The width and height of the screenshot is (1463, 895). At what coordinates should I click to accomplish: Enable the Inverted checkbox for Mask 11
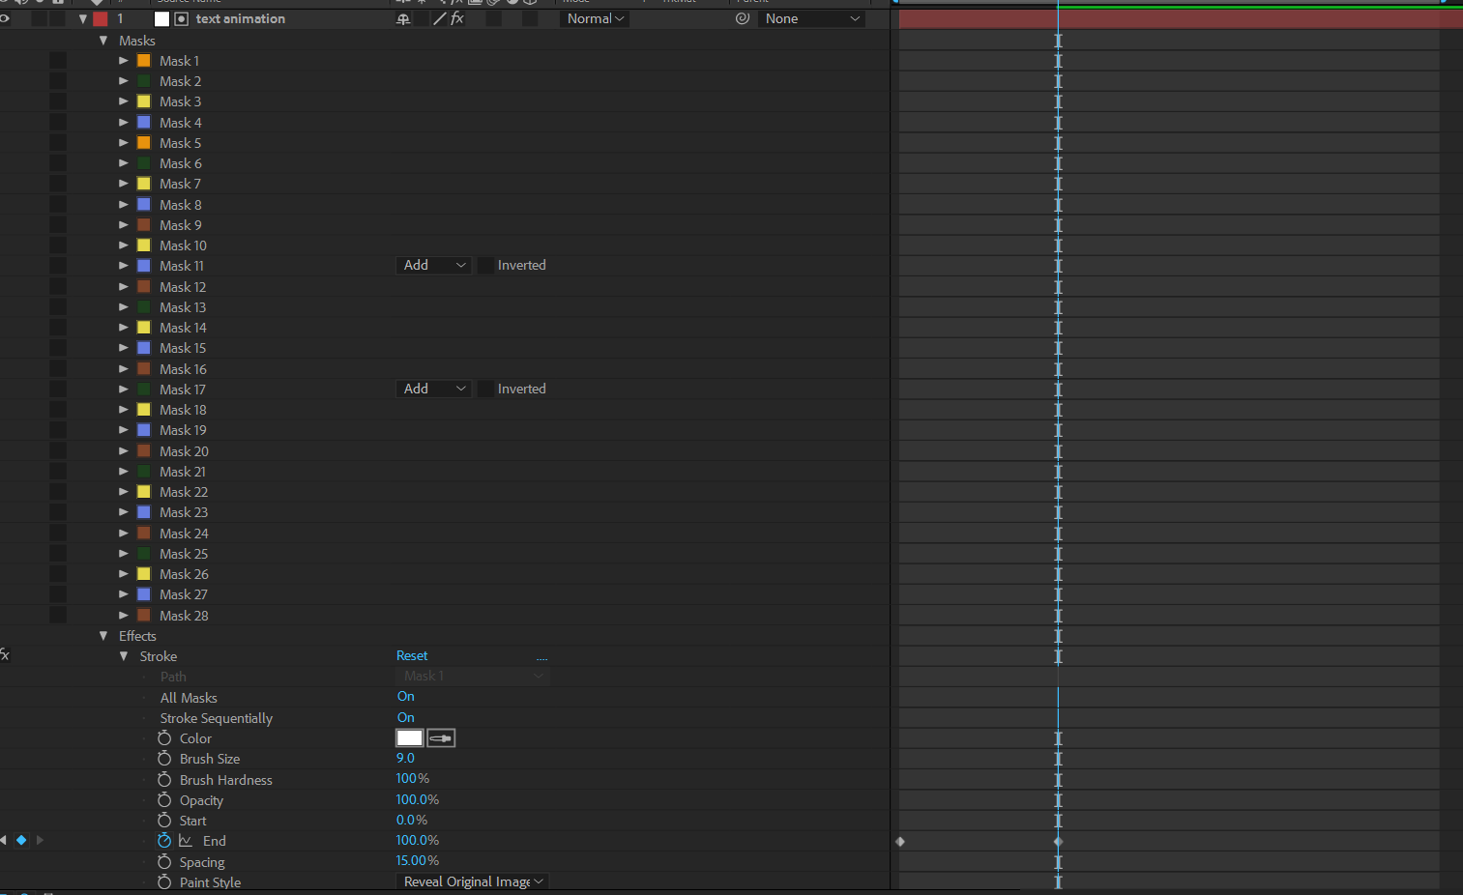pyautogui.click(x=485, y=266)
